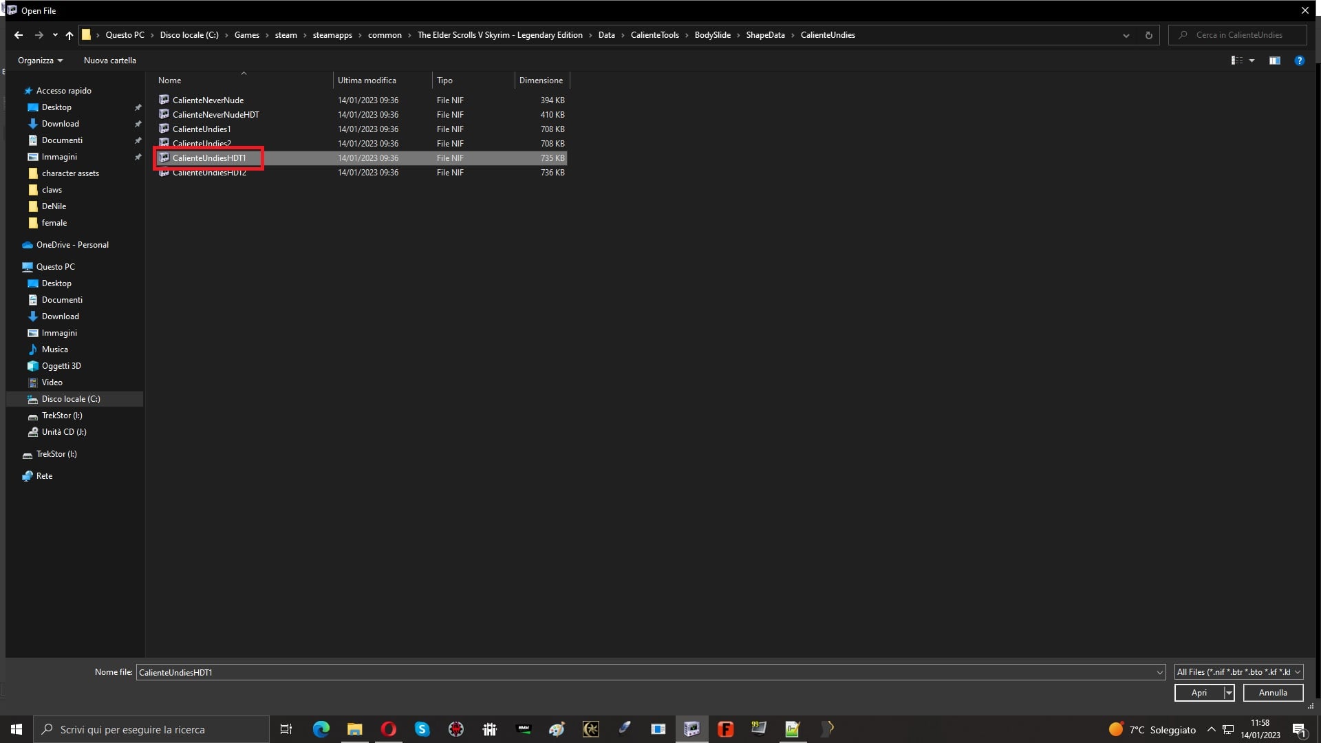Screen dimensions: 1321x743
Task: Show hidden system tray icons
Action: click(1211, 729)
